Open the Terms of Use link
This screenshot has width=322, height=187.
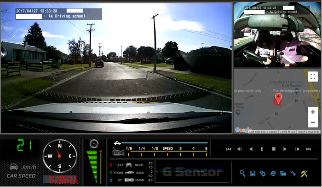287,132
